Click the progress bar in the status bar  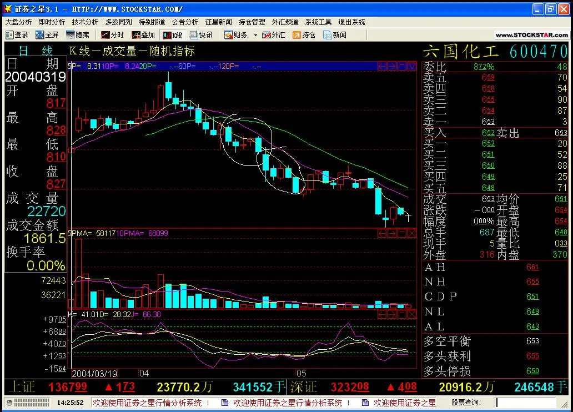click(31, 403)
